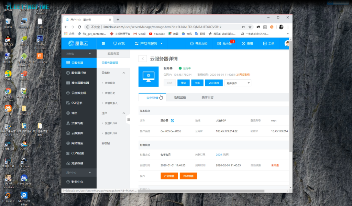Open 告警联系人 submenu item
The height and width of the screenshot is (206, 352).
click(x=111, y=103)
